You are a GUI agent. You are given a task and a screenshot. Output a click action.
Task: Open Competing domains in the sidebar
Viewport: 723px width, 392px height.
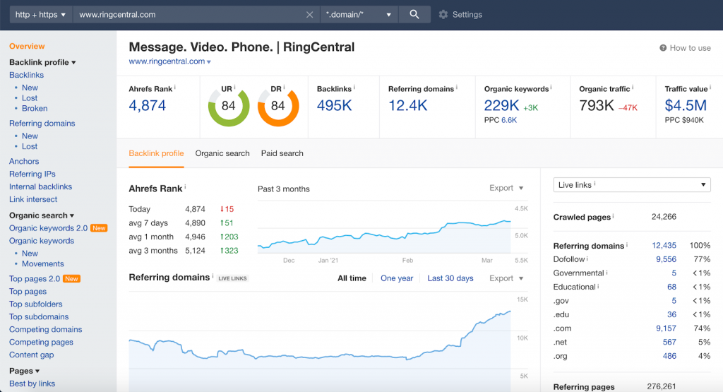pos(45,330)
